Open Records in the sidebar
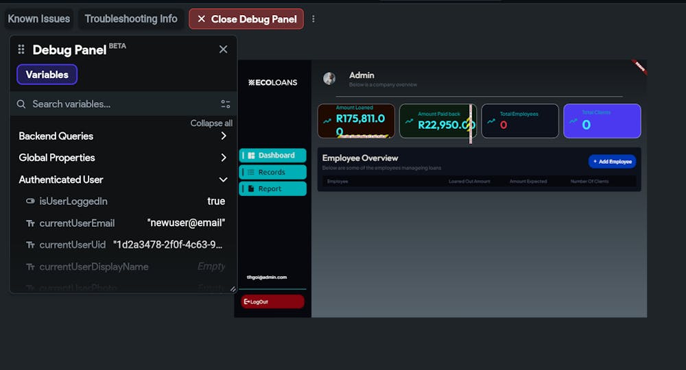This screenshot has height=370, width=686. [272, 172]
